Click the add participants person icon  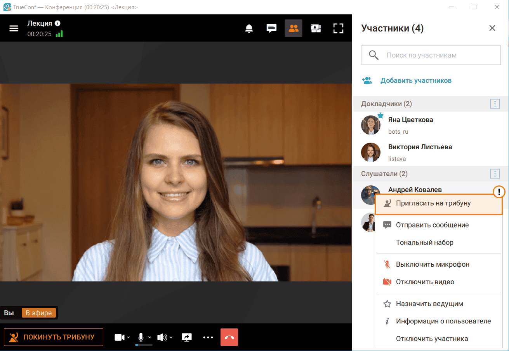367,80
